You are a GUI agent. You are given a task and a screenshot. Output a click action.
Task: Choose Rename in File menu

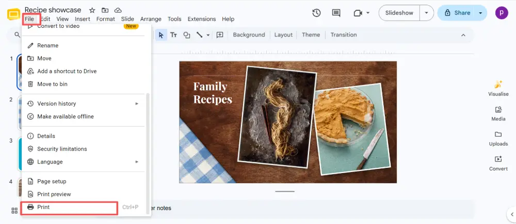(83, 45)
